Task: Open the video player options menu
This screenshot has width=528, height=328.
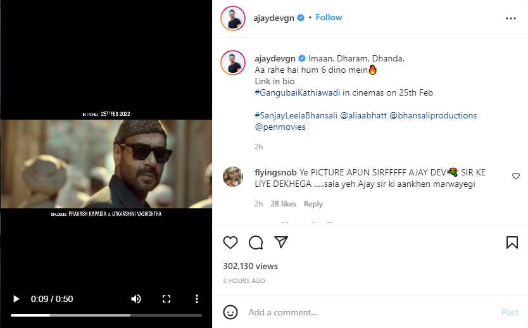Action: [x=197, y=299]
